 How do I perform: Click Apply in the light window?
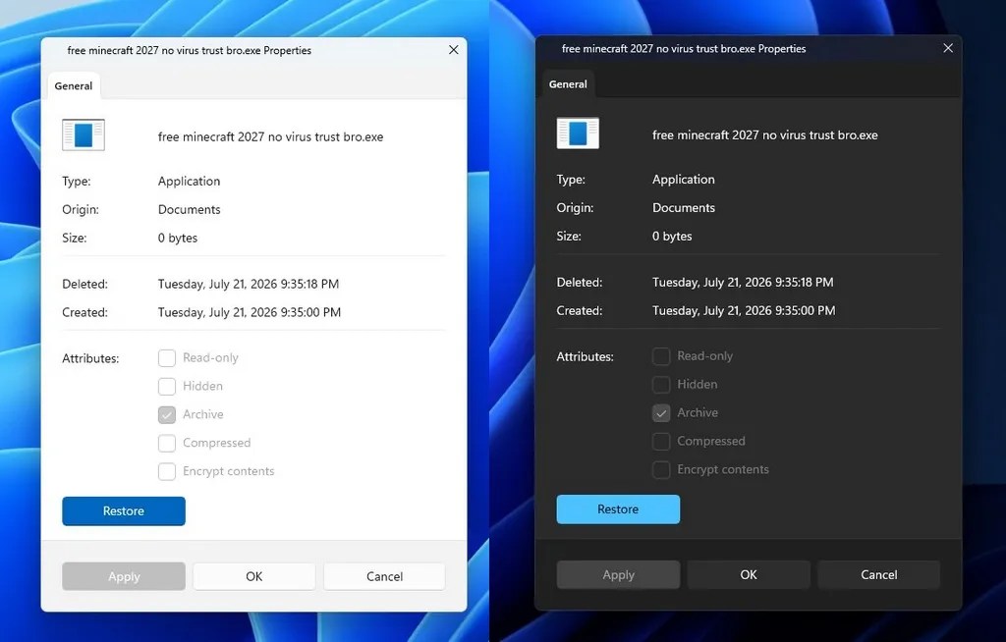point(124,576)
